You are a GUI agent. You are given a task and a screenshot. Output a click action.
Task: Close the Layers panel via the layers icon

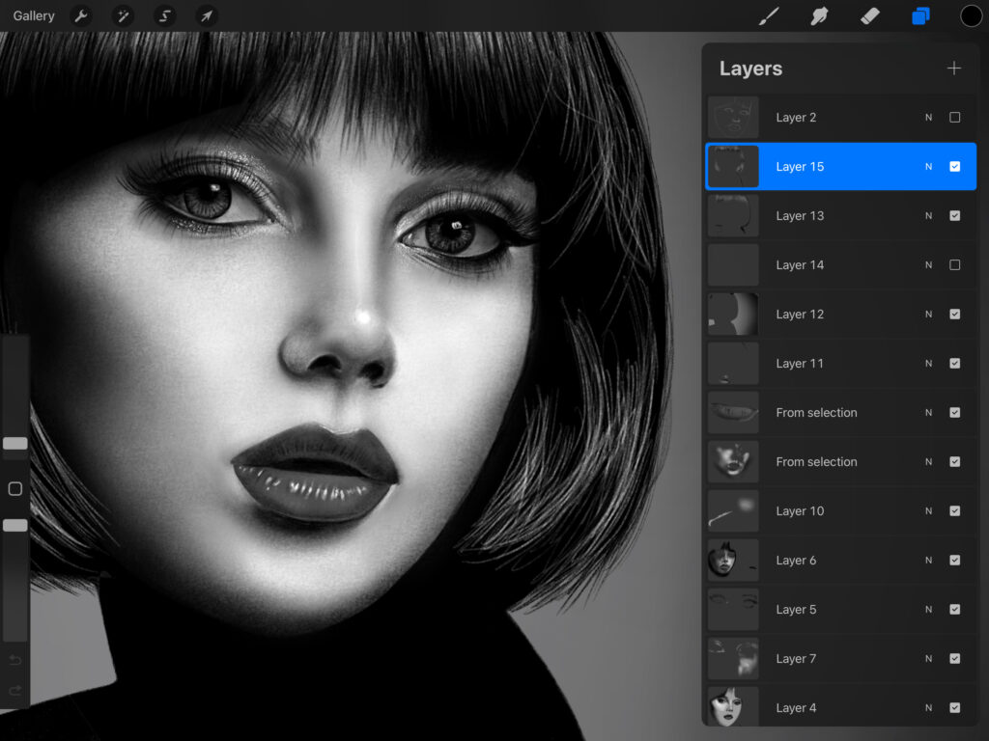coord(920,15)
